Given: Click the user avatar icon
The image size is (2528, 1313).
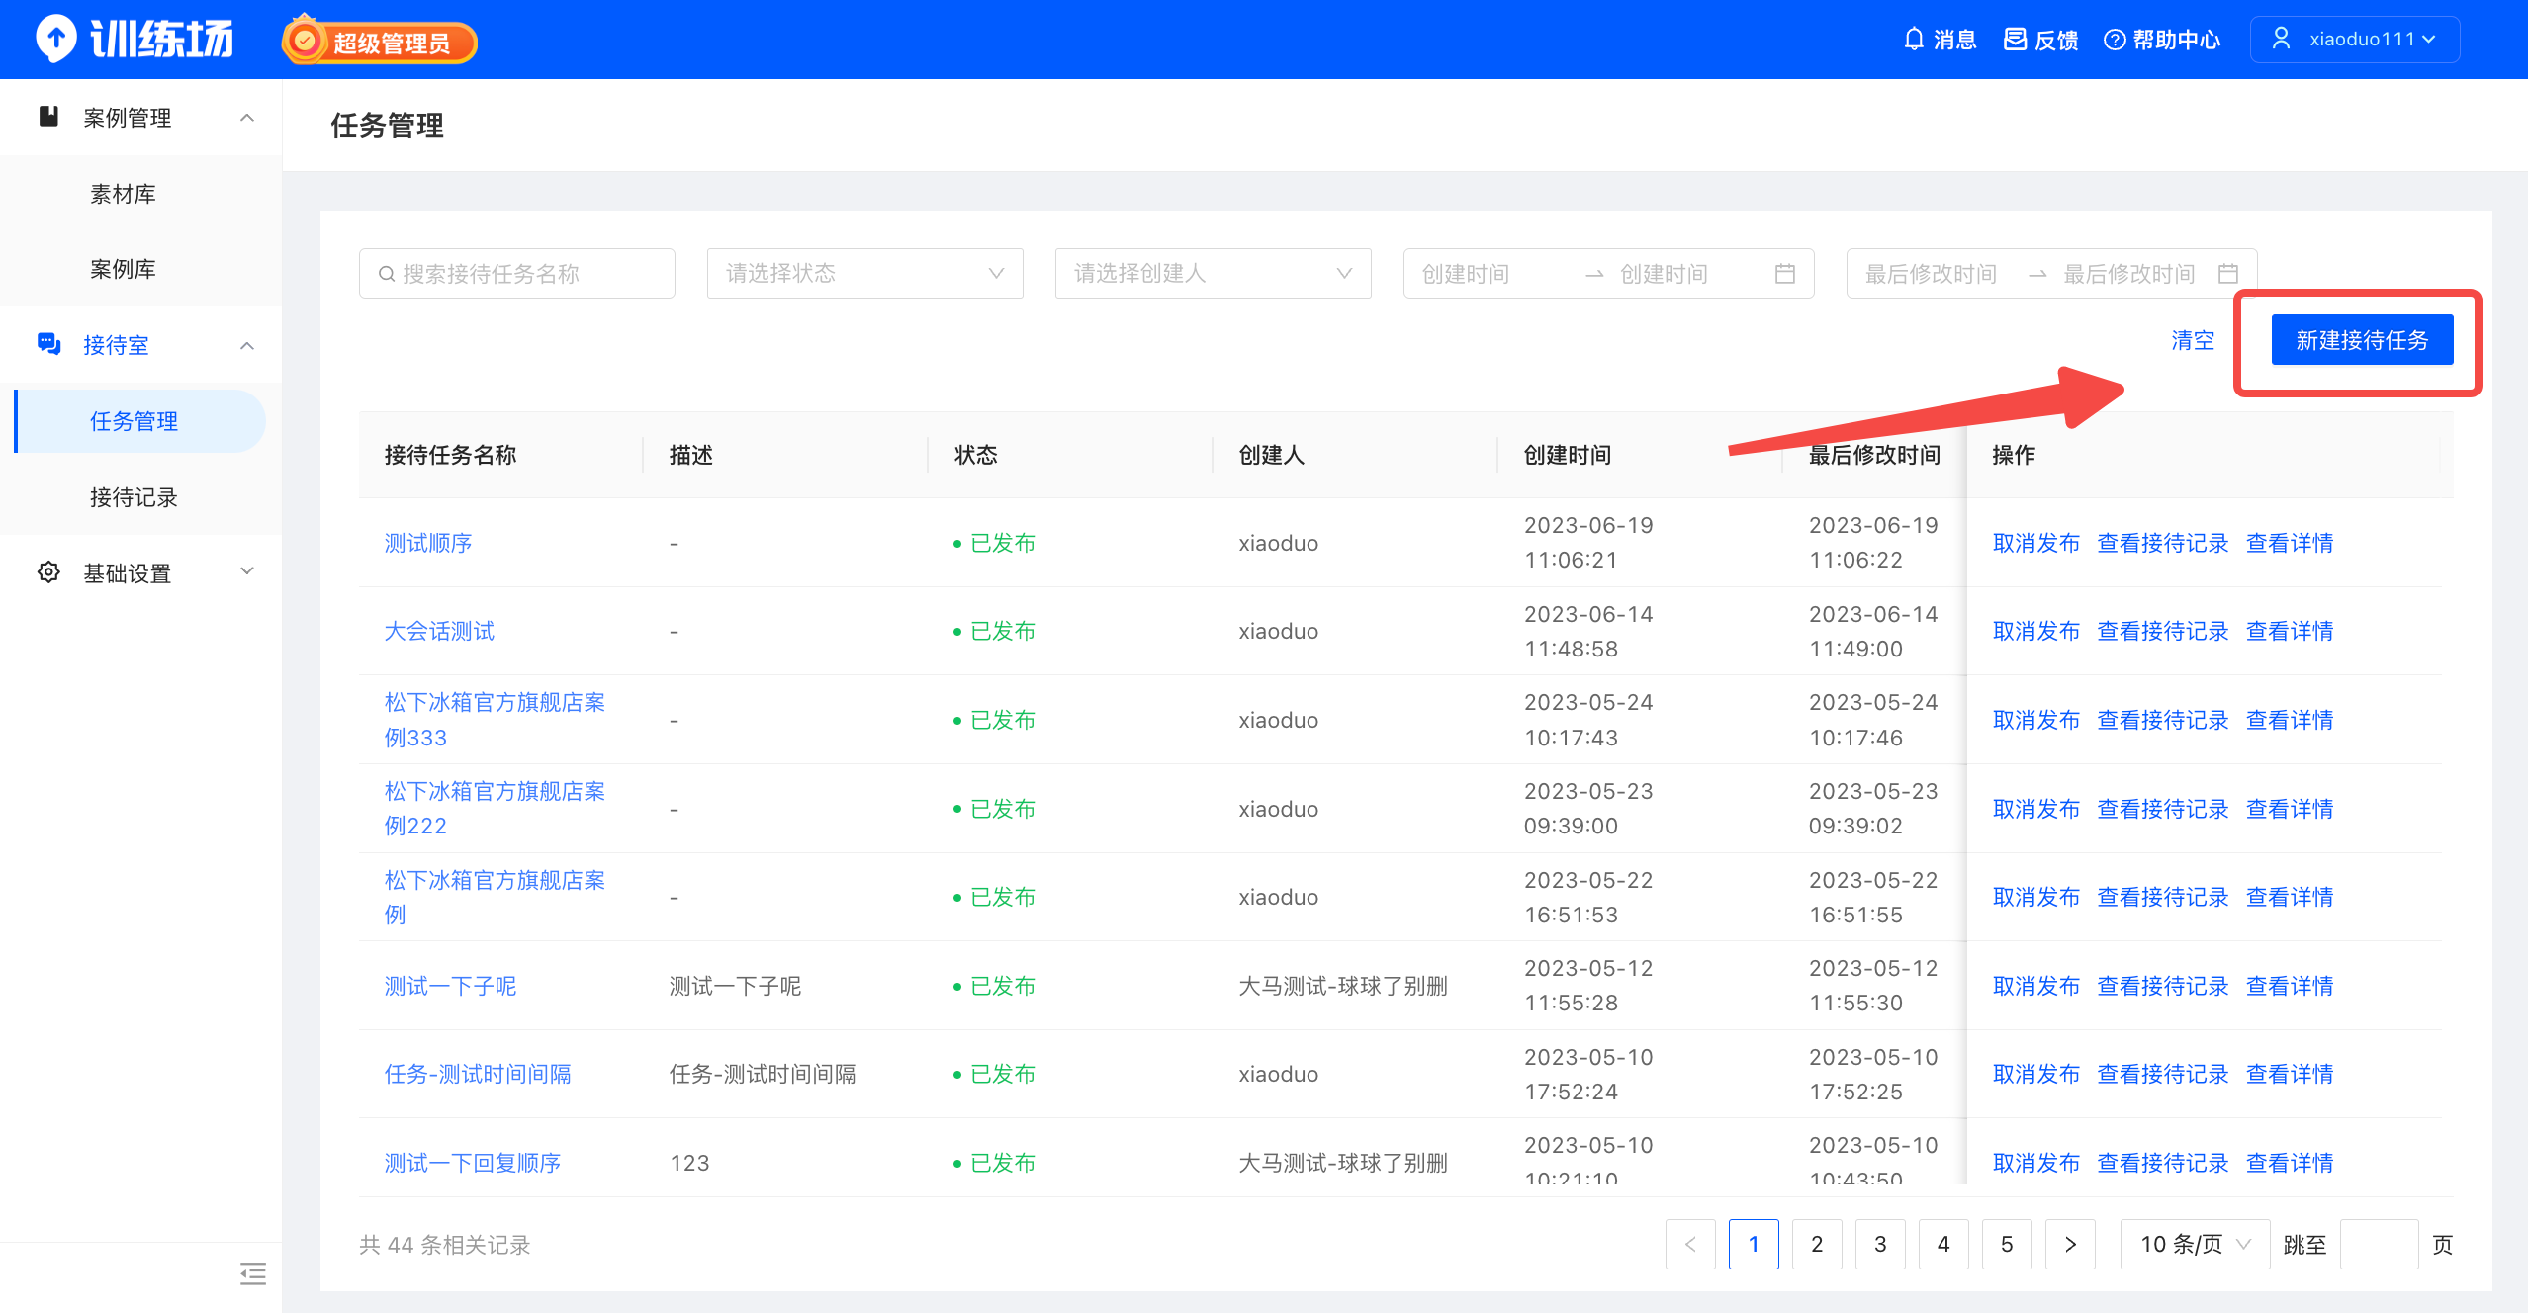Looking at the screenshot, I should 2281,39.
